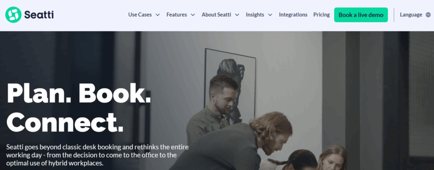Select the Language text label

pos(411,15)
